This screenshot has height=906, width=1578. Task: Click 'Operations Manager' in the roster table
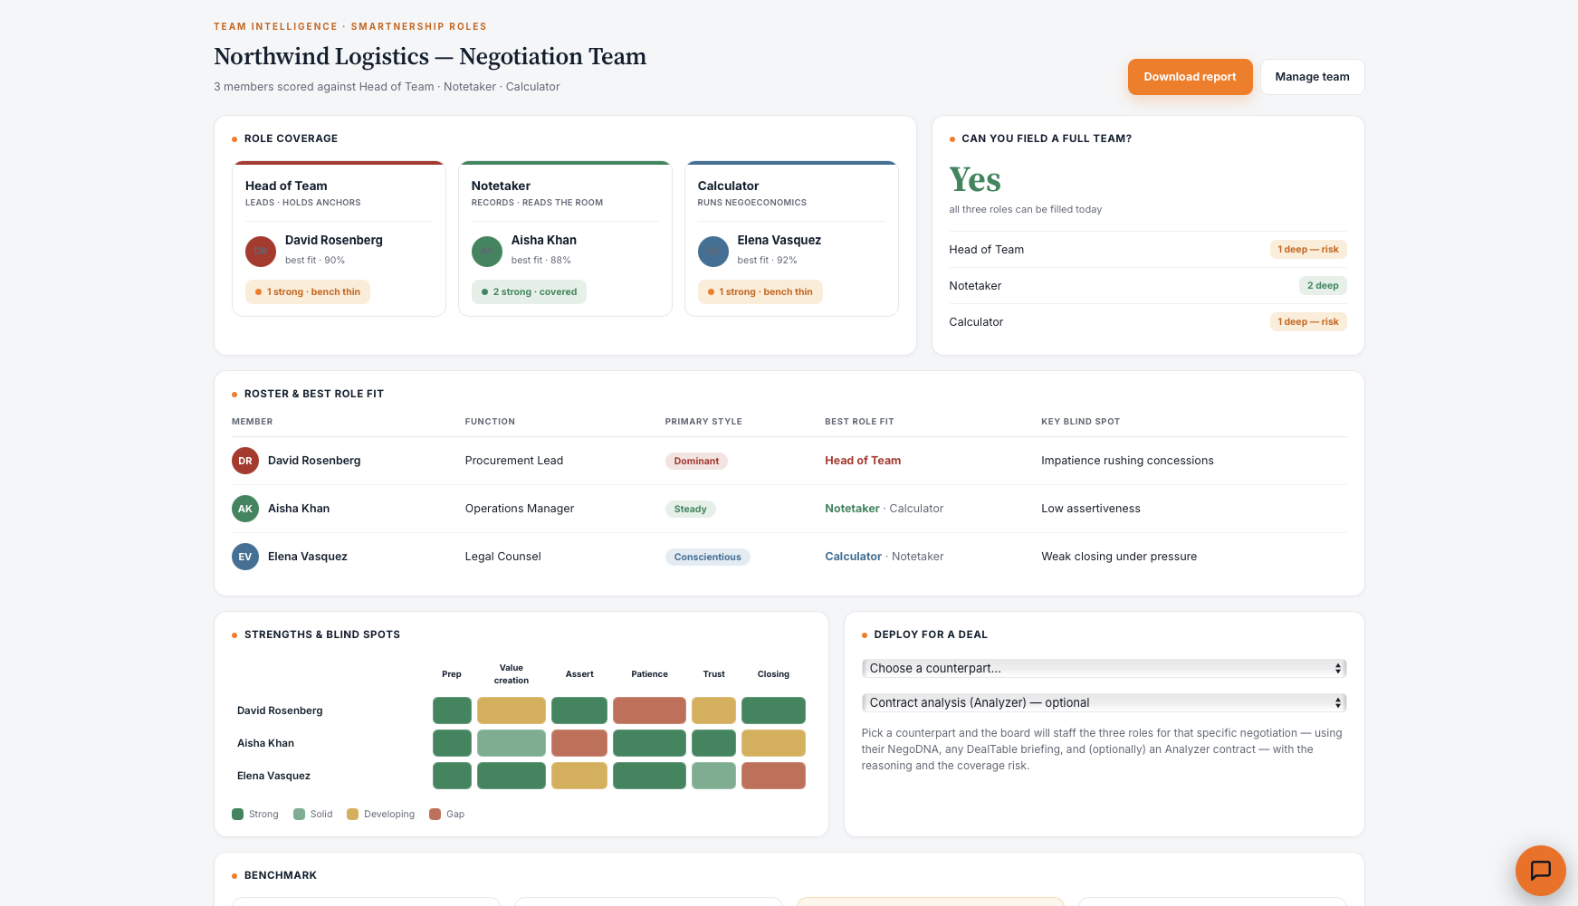point(520,509)
